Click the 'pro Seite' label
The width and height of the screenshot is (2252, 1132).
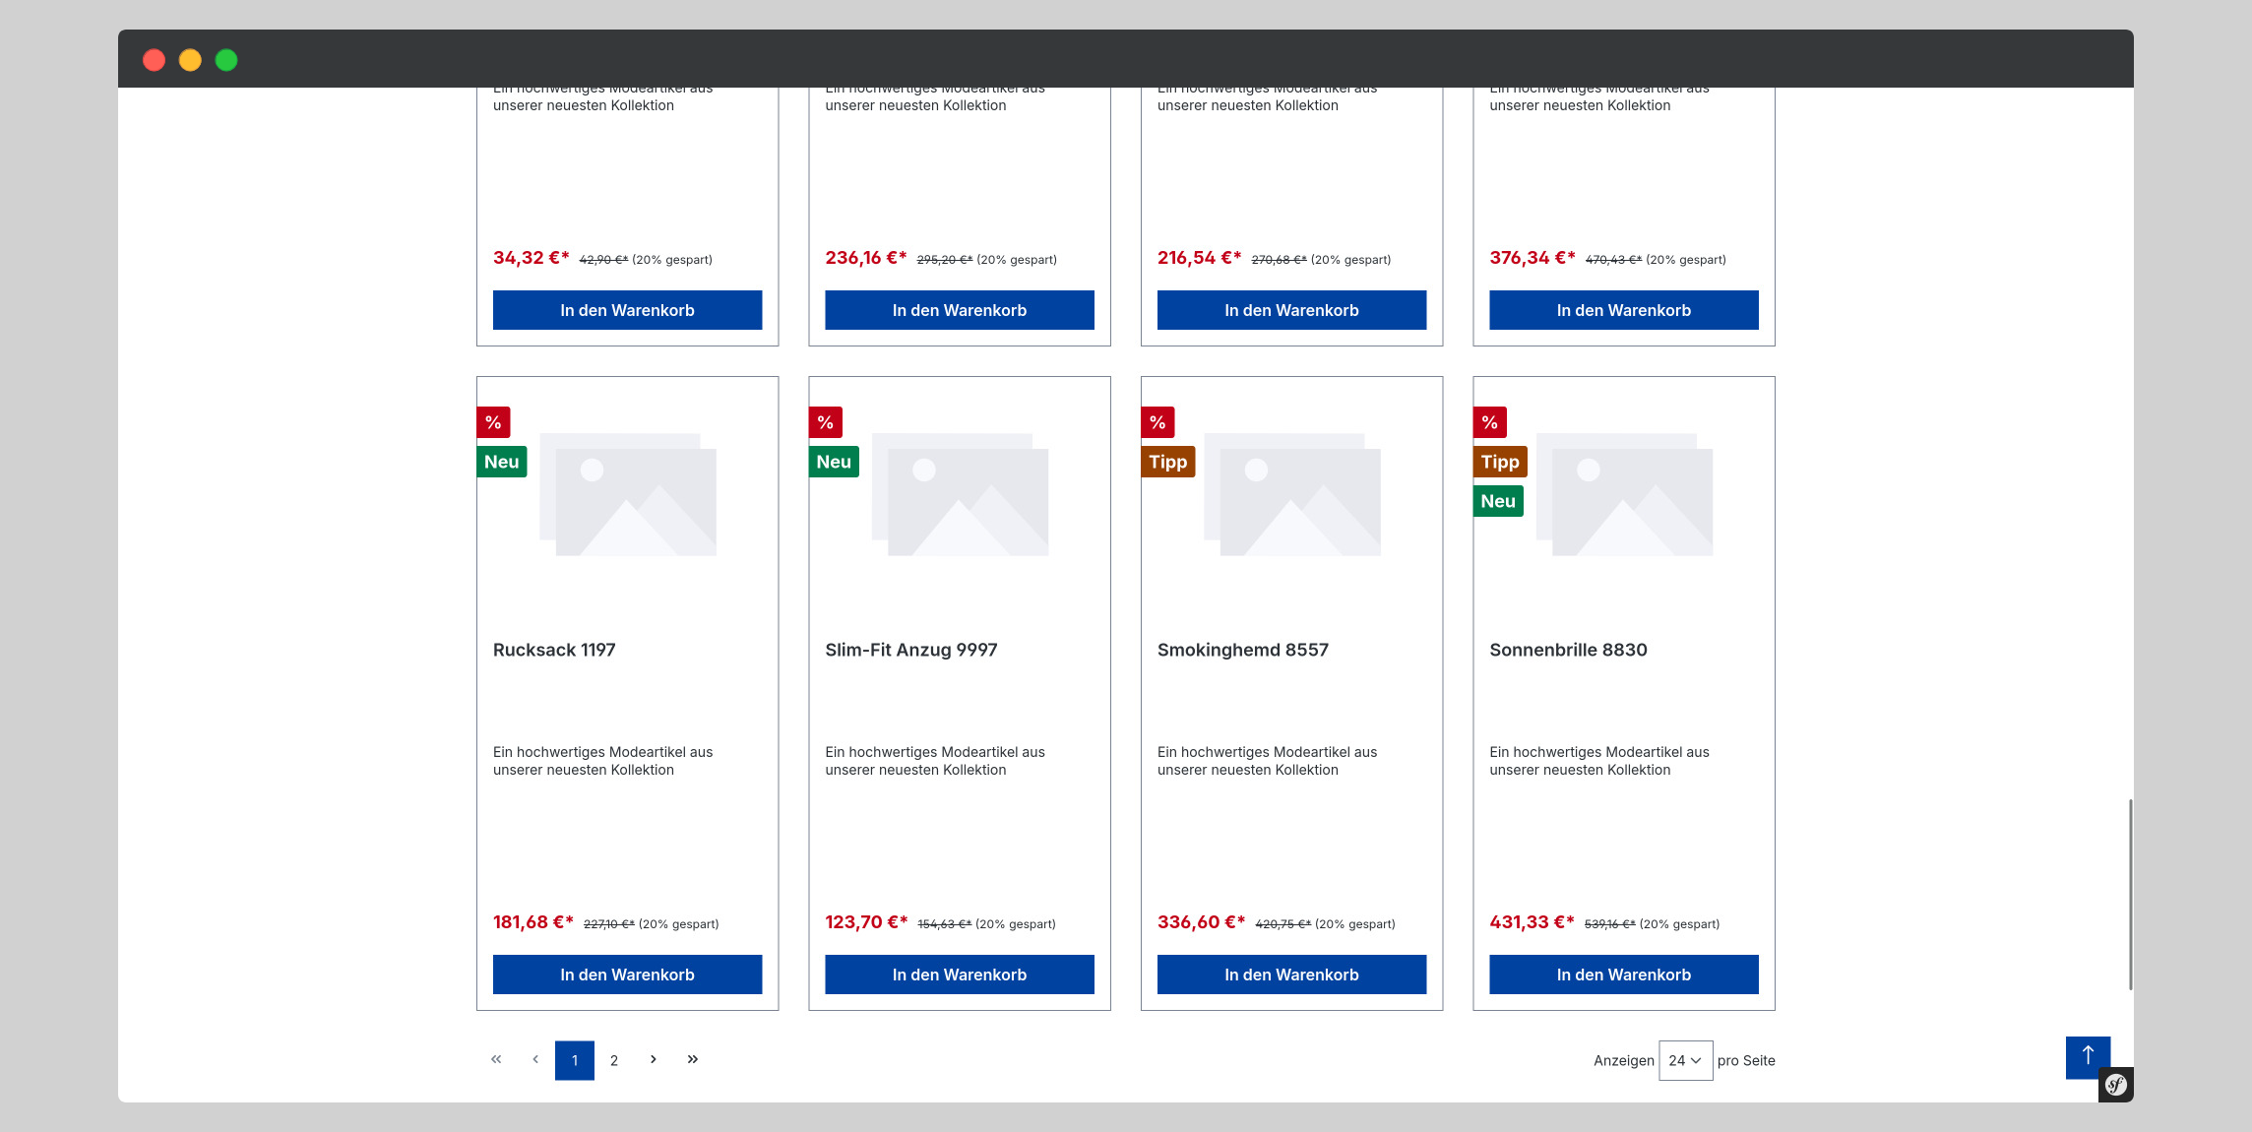pos(1746,1060)
